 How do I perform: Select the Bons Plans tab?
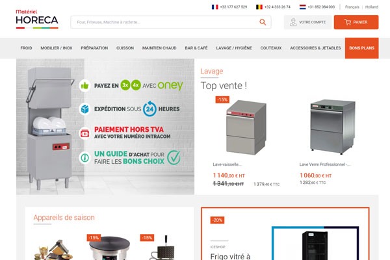click(x=361, y=48)
